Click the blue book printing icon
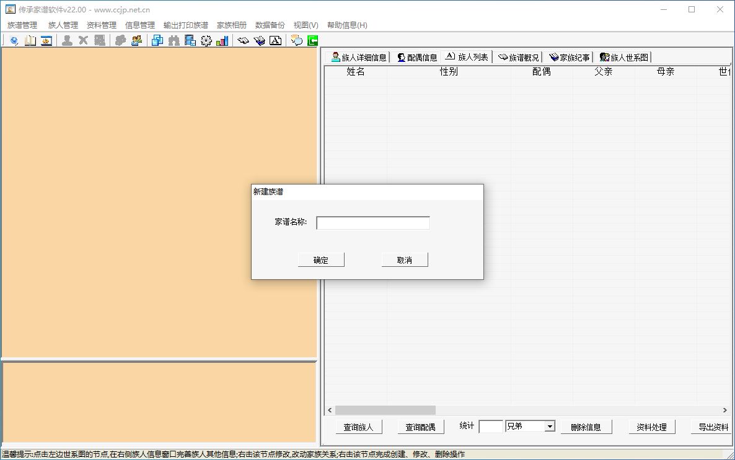The width and height of the screenshot is (735, 460). click(259, 40)
